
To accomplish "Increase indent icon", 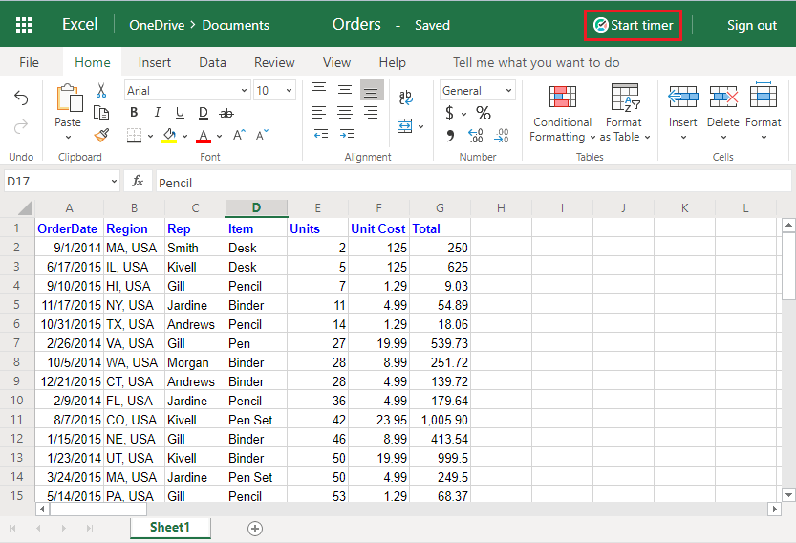I will (347, 135).
